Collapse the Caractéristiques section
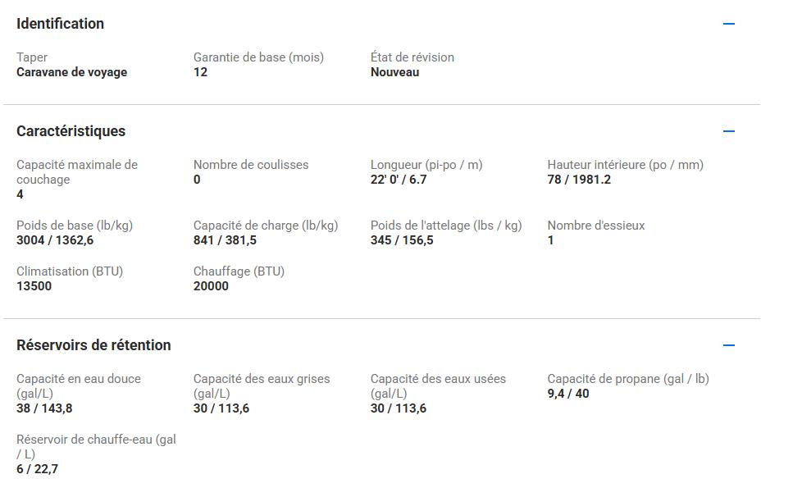This screenshot has width=793, height=497. [728, 131]
